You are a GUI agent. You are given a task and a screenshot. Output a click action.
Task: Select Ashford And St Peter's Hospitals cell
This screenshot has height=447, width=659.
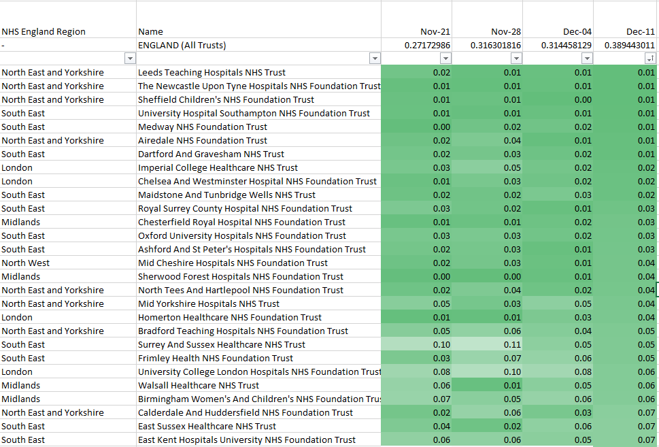coord(259,249)
